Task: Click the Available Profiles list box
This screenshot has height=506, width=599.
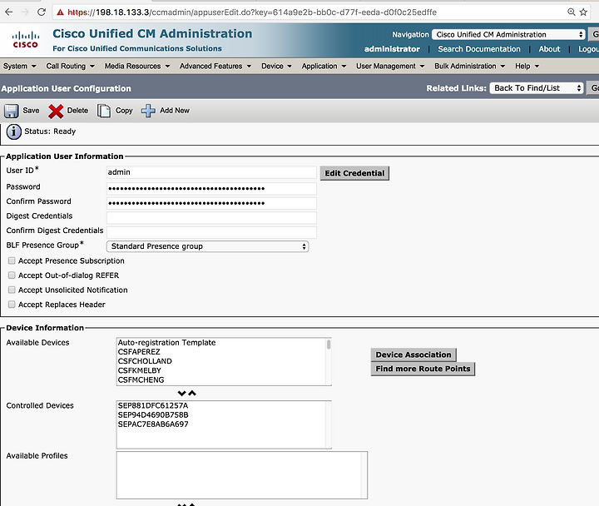Action: [242, 475]
